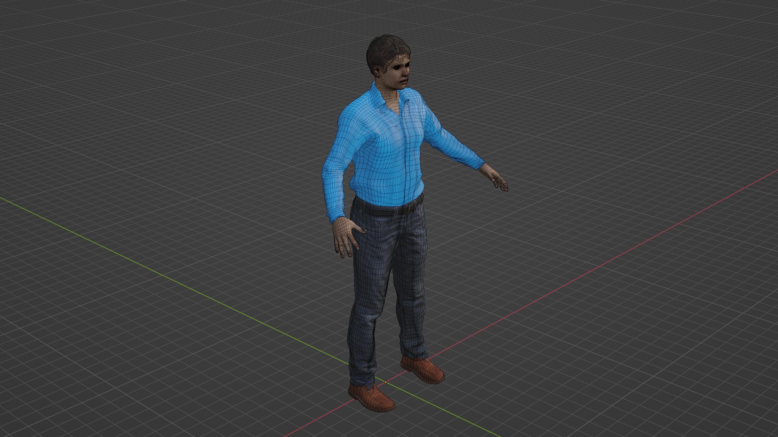Select the dark checked trousers mesh

click(387, 291)
